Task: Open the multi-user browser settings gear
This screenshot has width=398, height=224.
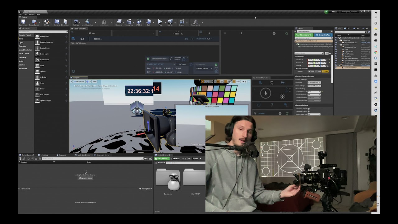Action: coord(150,159)
